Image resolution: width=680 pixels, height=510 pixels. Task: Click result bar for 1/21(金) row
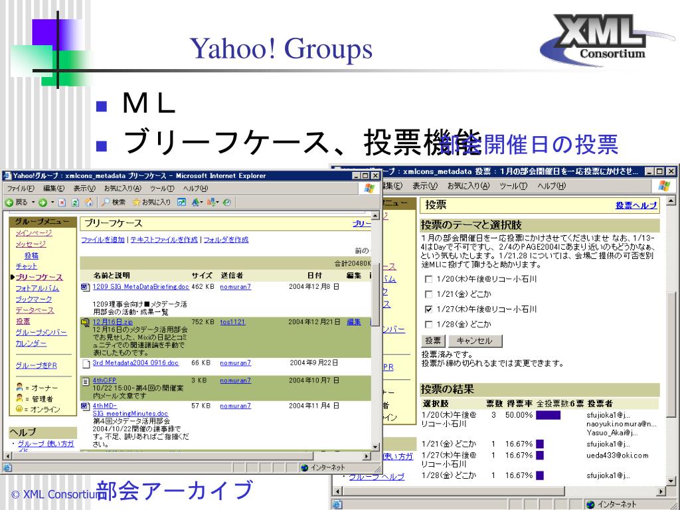pyautogui.click(x=540, y=444)
